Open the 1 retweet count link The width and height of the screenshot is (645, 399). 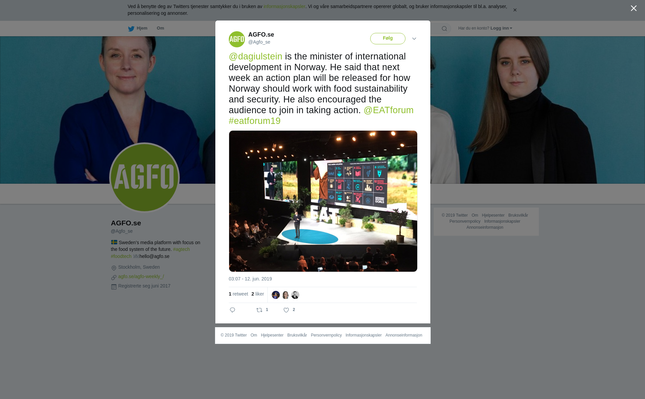click(239, 294)
